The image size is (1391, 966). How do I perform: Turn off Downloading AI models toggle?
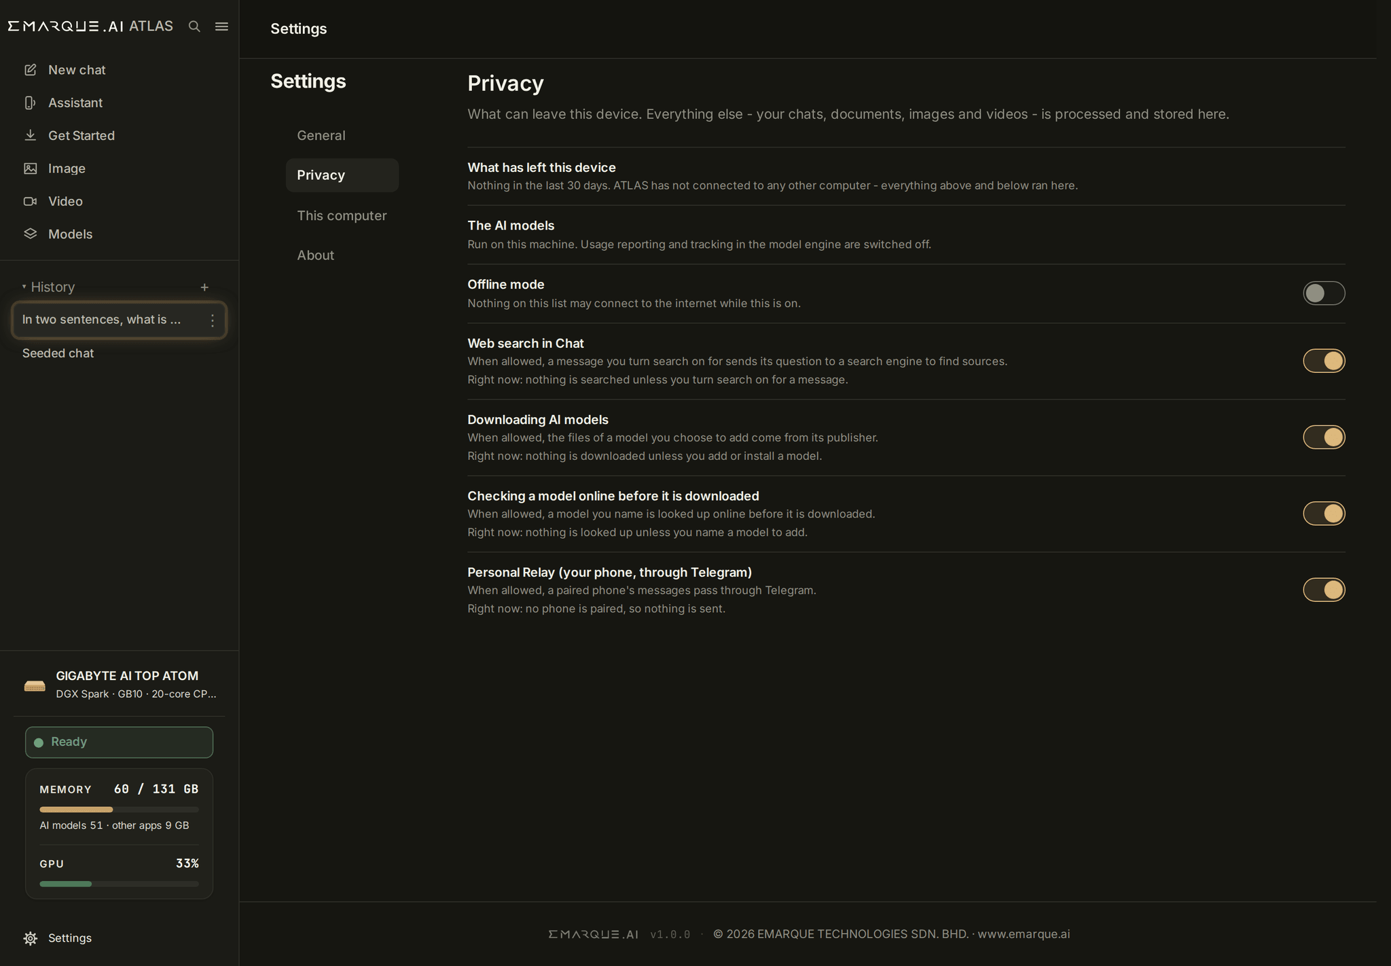click(1324, 437)
